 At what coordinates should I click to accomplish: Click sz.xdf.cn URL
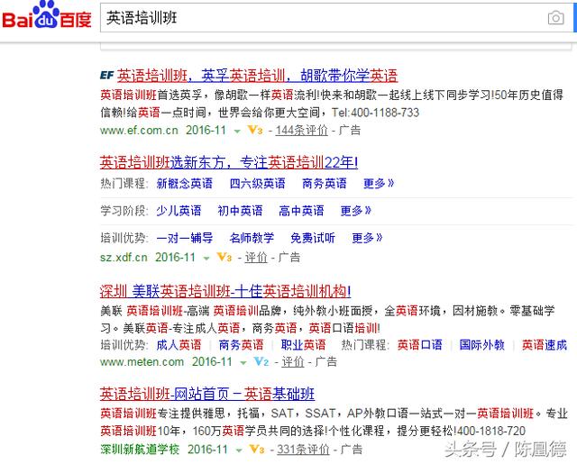(124, 258)
